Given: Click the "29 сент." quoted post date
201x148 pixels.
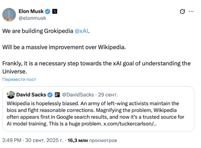Looking at the screenshot, I should (x=108, y=95).
